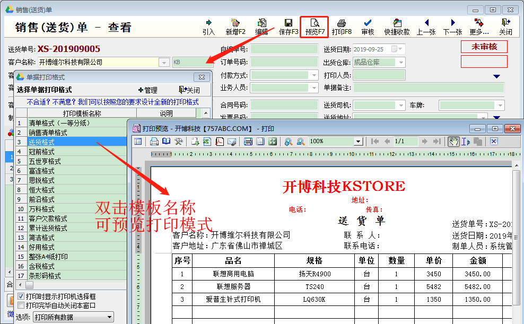This screenshot has height=324, width=524.
Task: Click the 单据备注 input field
Action: [429, 88]
